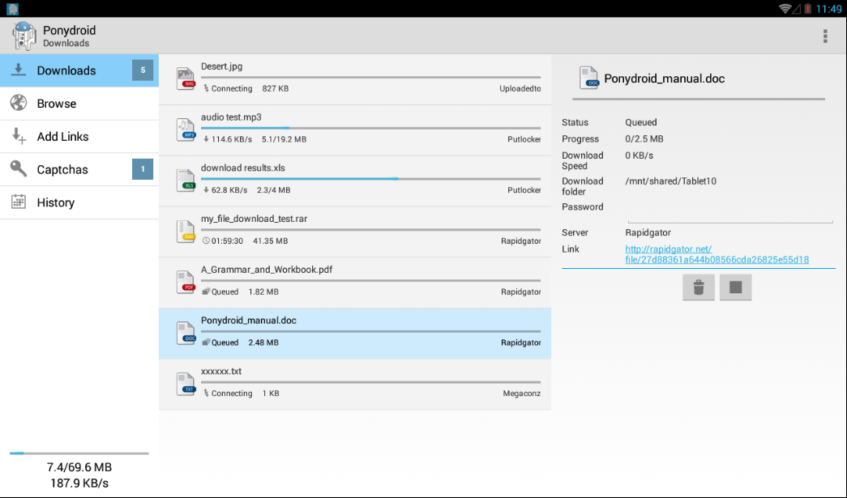Click the Desert.jpg image file icon

[186, 79]
